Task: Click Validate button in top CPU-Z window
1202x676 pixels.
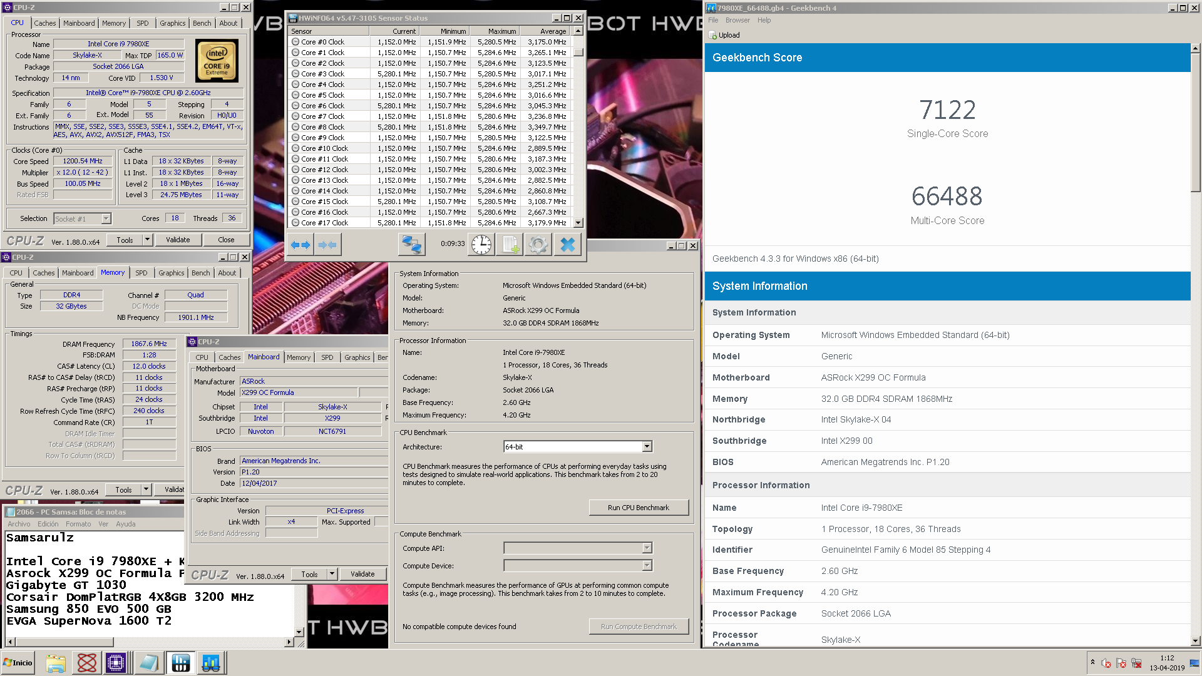Action: click(178, 240)
